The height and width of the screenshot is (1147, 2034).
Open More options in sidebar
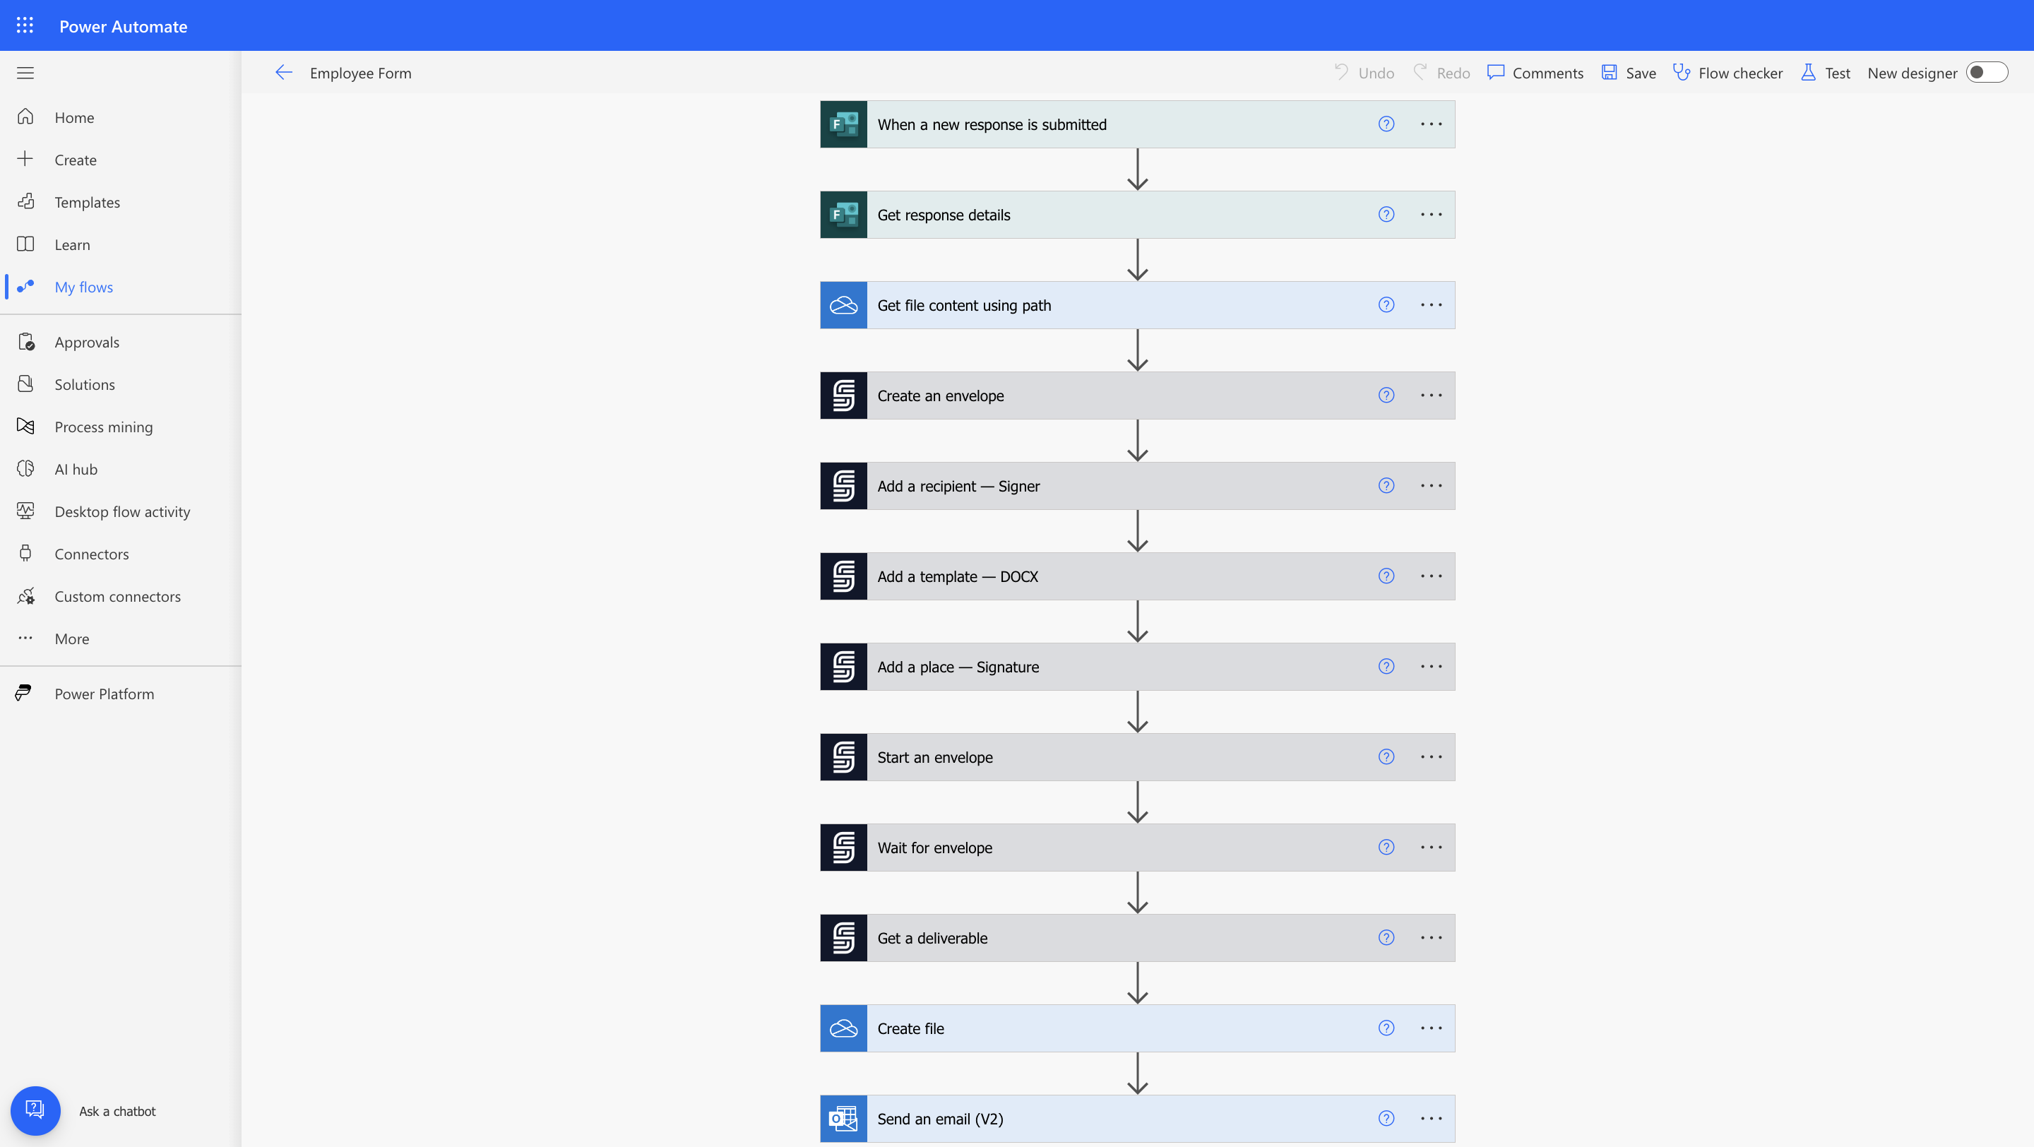coord(71,638)
